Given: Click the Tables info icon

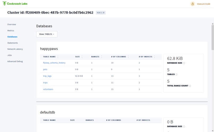Looking at the screenshot, I should pos(177,75).
